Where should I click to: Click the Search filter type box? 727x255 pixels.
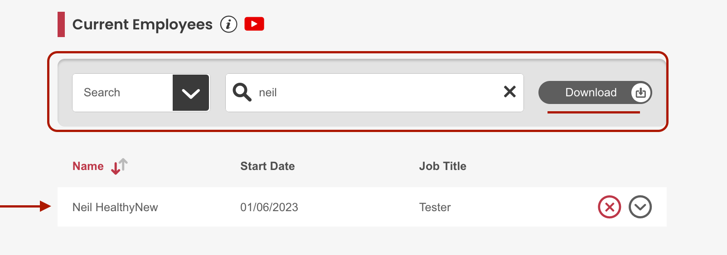coord(141,93)
